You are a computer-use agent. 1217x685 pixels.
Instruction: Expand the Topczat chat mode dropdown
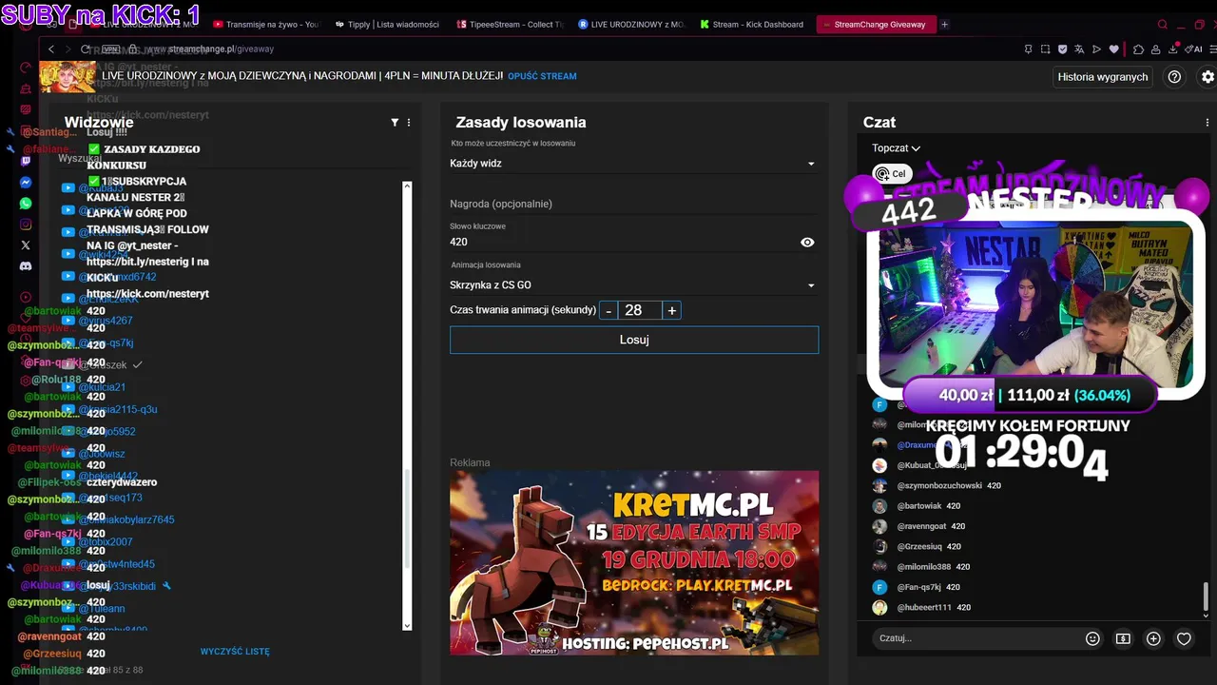tap(896, 148)
